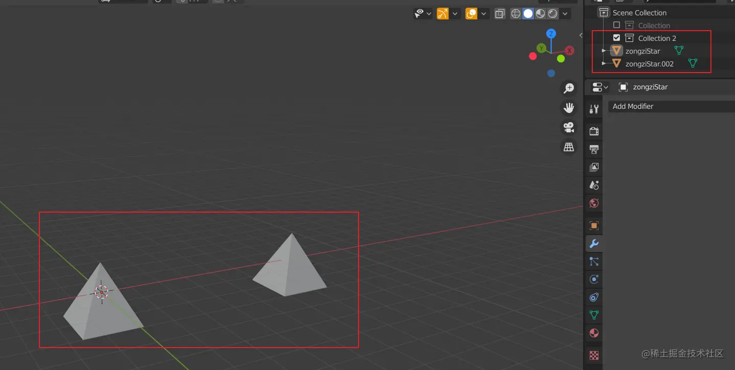This screenshot has width=735, height=370.
Task: Open the Add Modifier menu
Action: (x=671, y=106)
